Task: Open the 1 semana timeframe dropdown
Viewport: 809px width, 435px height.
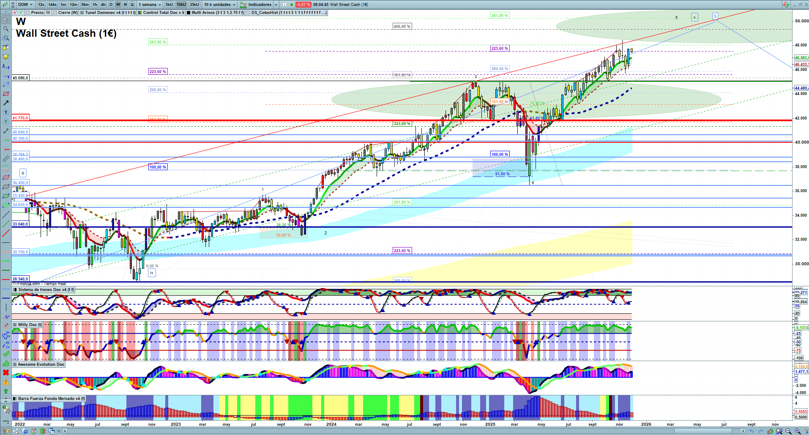Action: 150,5
